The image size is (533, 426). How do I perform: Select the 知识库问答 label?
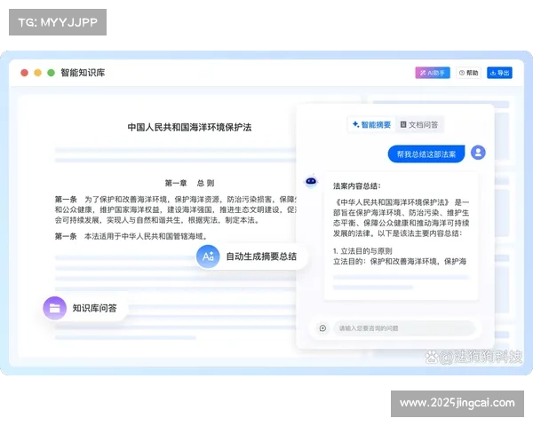coord(94,308)
